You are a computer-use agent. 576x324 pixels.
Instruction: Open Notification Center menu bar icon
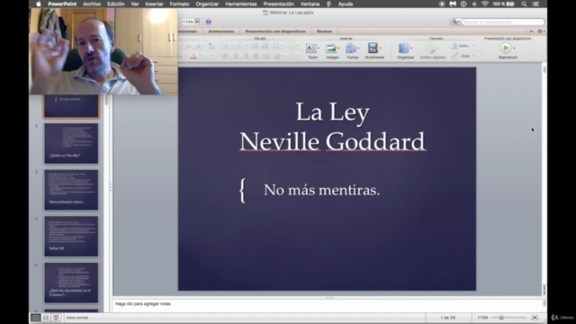(536, 4)
